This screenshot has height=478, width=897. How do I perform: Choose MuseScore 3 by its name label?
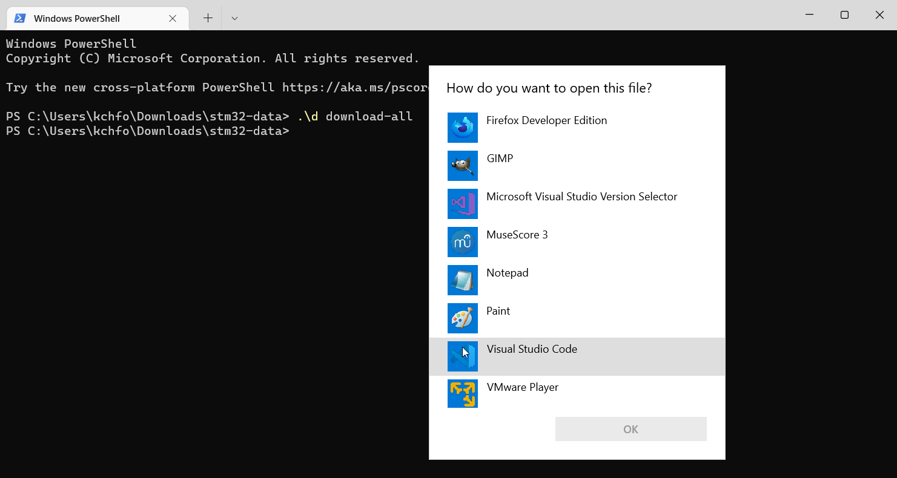(x=517, y=235)
